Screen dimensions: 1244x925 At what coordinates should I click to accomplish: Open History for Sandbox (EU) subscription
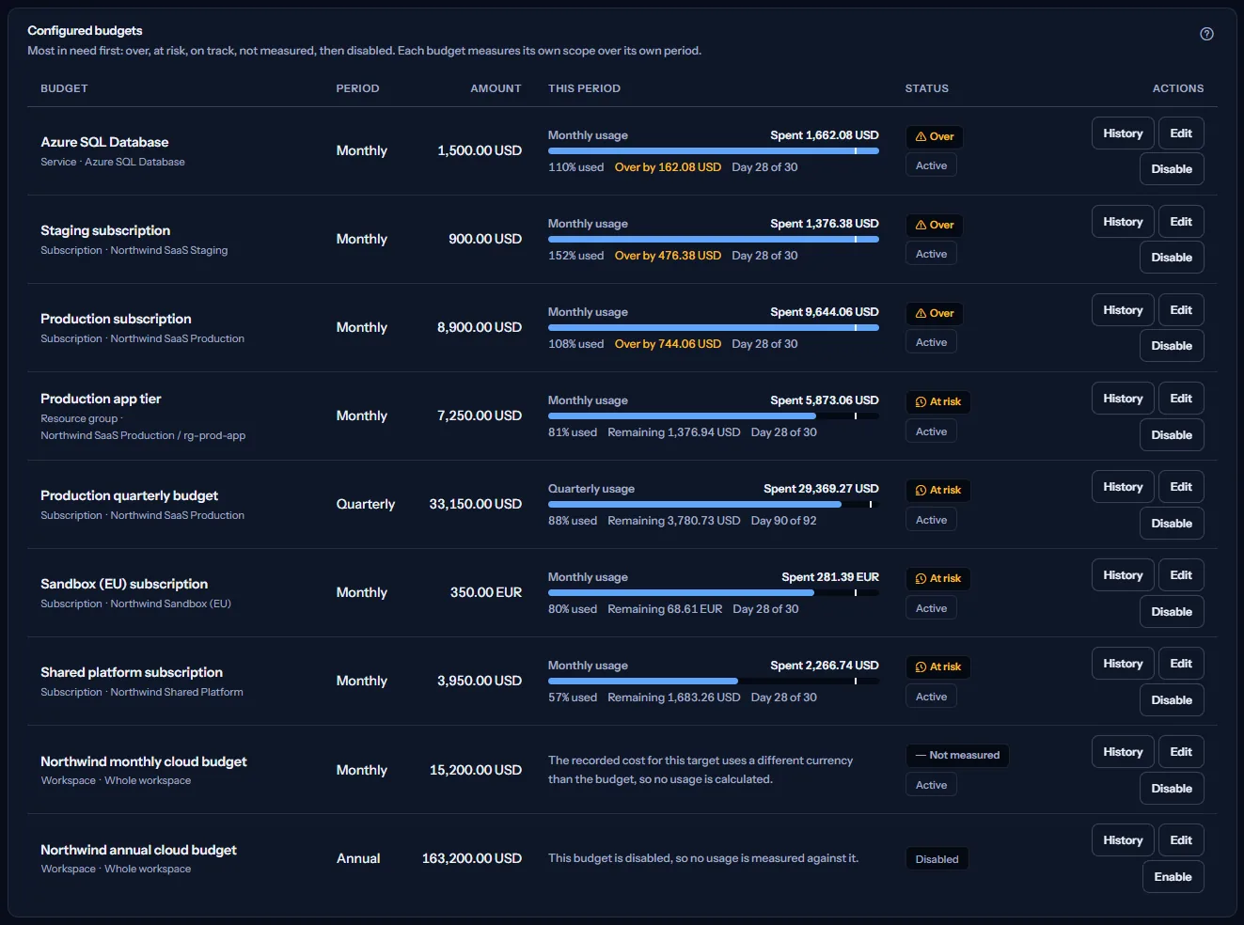(1123, 575)
